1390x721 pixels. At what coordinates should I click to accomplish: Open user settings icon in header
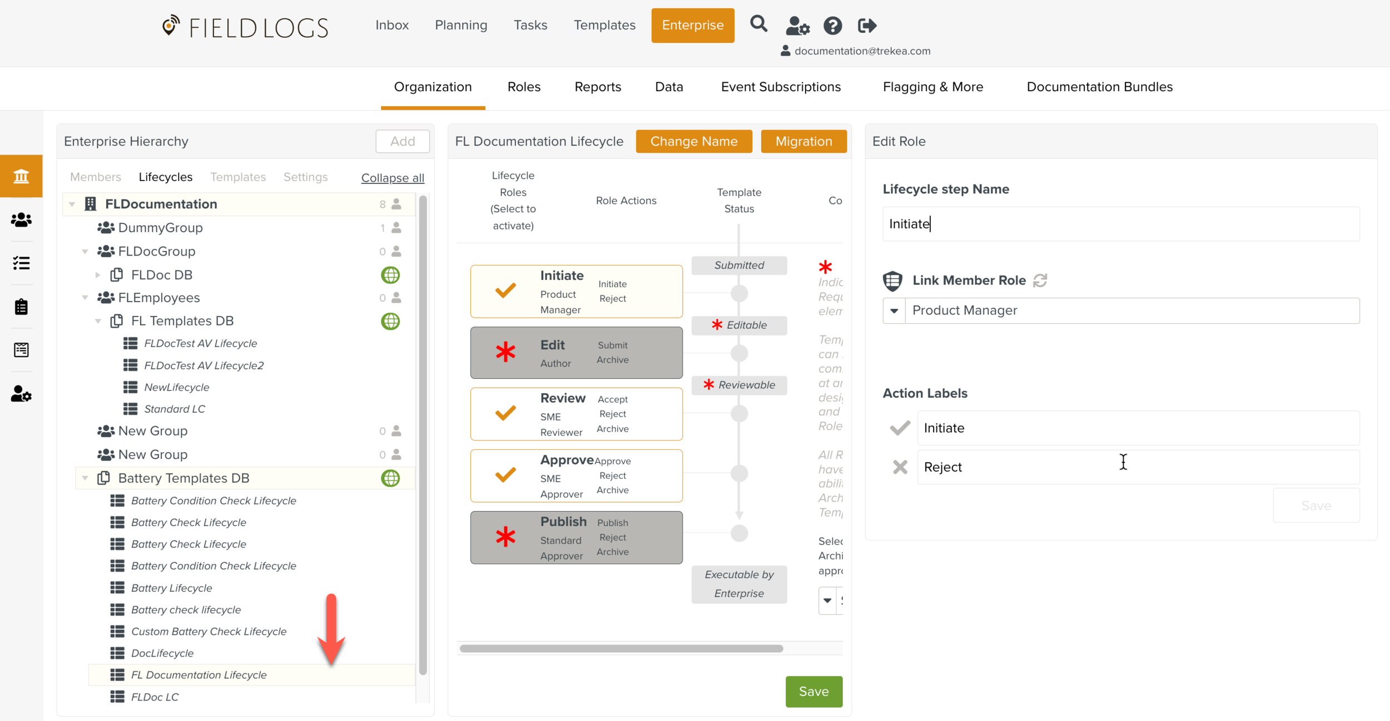pos(797,26)
